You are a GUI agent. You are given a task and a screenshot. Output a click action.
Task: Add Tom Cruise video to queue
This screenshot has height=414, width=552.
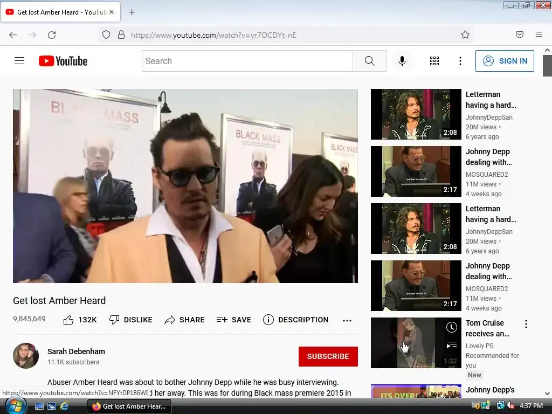(451, 345)
